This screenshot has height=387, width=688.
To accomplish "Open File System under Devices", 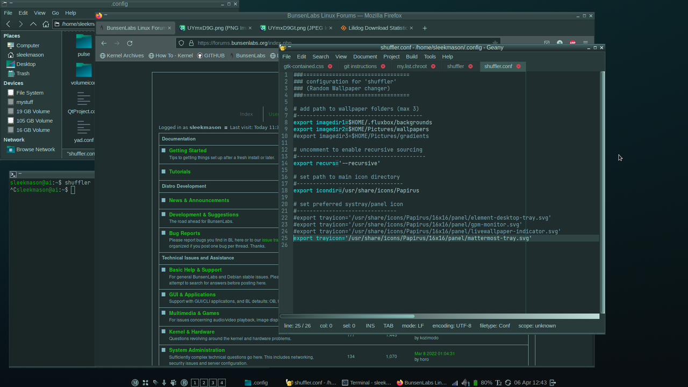I will pos(25,92).
